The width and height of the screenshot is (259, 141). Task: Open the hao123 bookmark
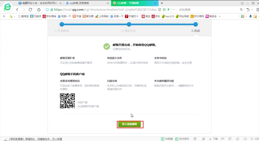pos(168,16)
